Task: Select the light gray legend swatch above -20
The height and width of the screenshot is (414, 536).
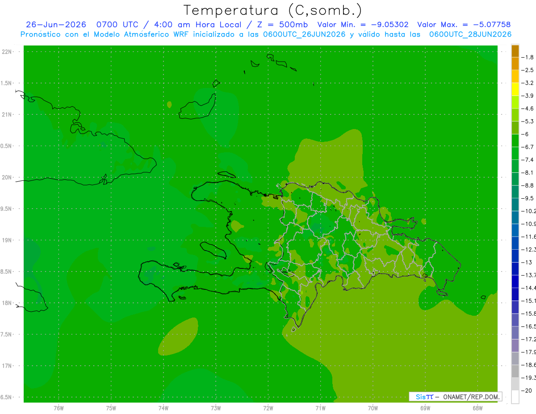Action: (x=515, y=384)
